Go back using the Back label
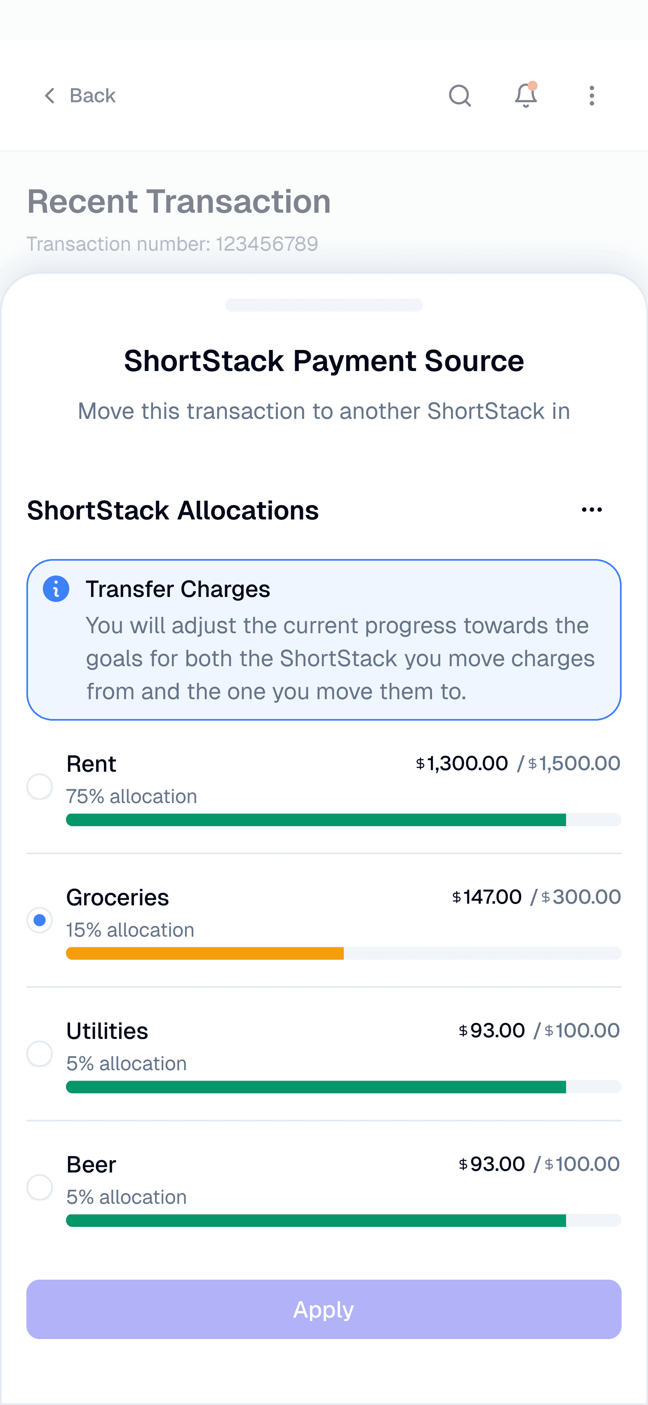Image resolution: width=648 pixels, height=1405 pixels. [x=92, y=96]
